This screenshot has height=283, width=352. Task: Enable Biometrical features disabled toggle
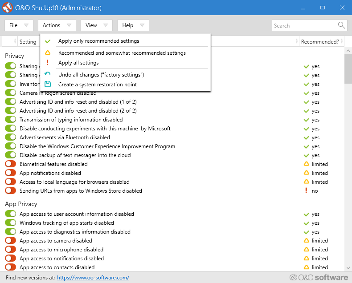[11, 164]
